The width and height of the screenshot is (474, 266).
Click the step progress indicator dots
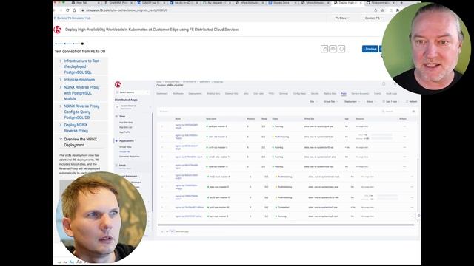click(x=70, y=44)
